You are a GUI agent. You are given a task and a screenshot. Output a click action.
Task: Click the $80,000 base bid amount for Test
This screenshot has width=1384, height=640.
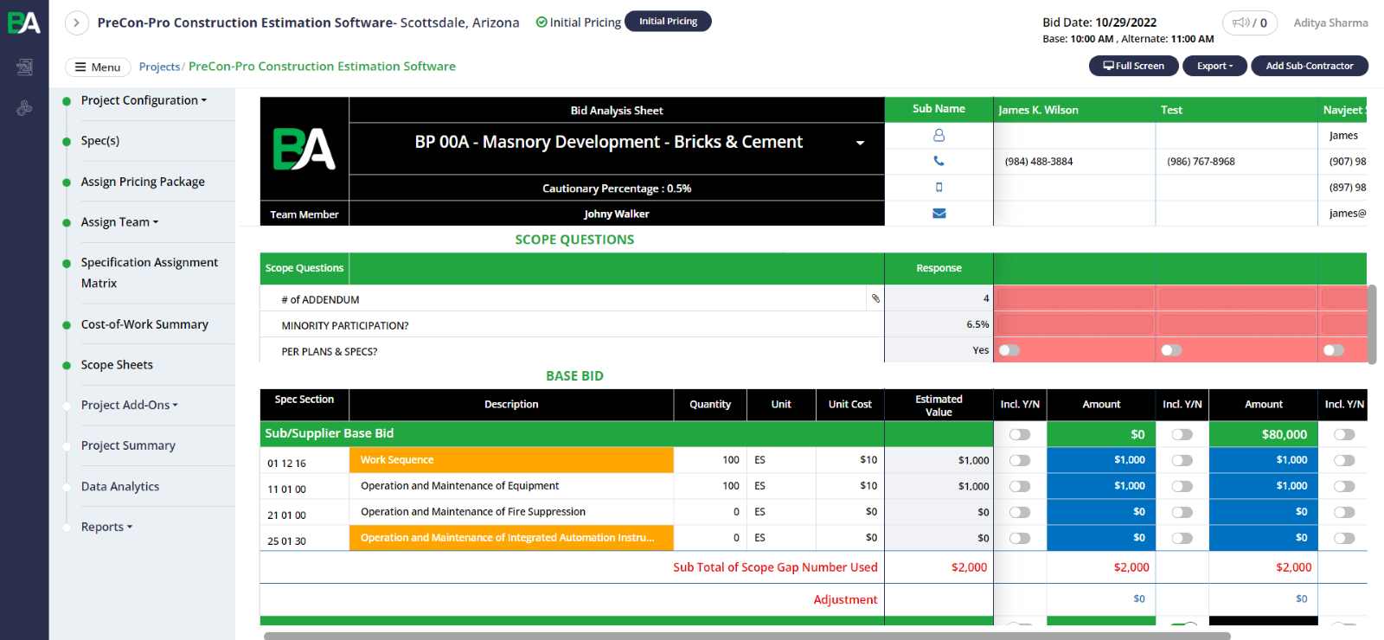pos(1263,434)
